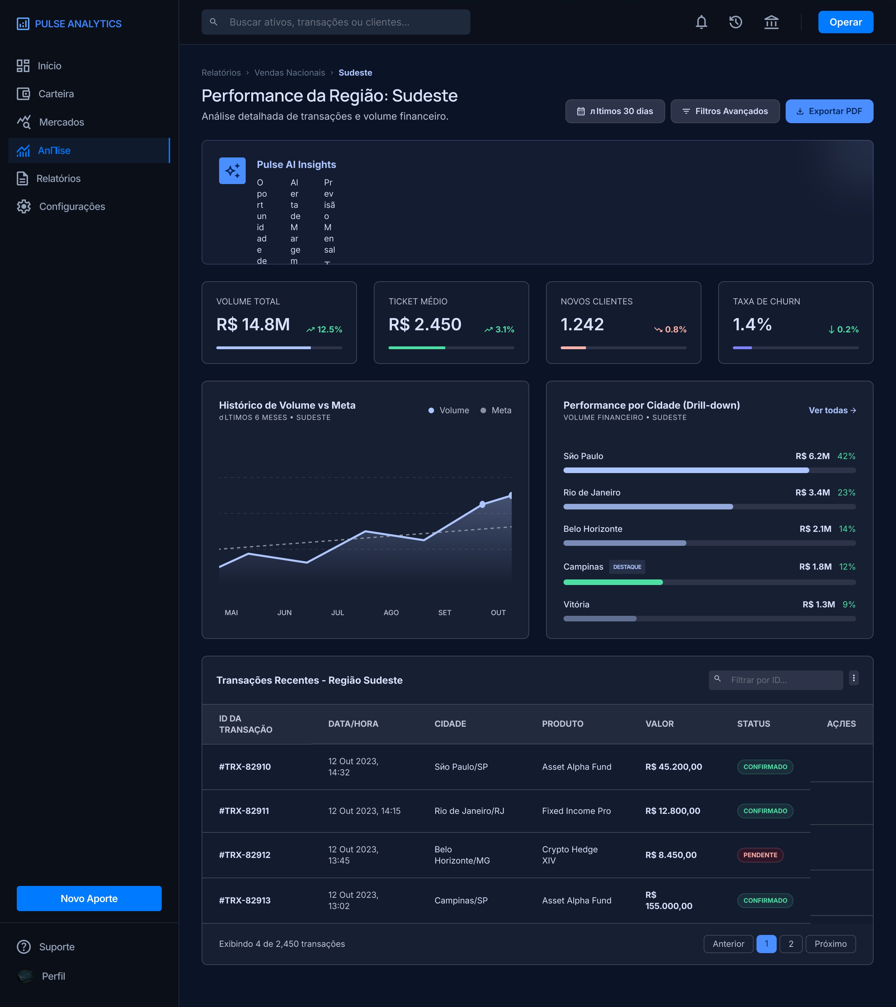Toggle the Volume series legend

tap(448, 410)
